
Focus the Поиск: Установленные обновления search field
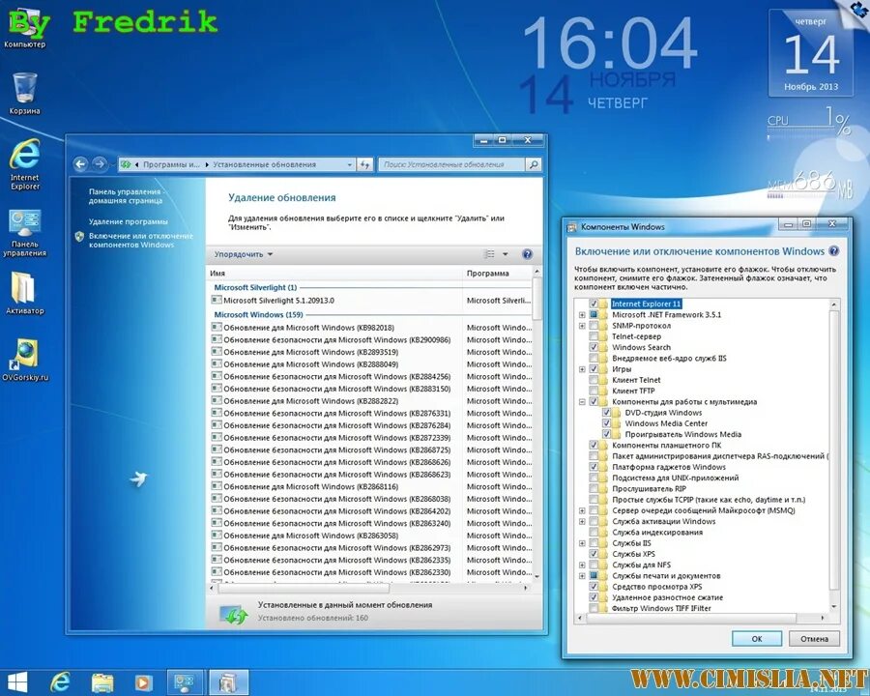coord(451,164)
